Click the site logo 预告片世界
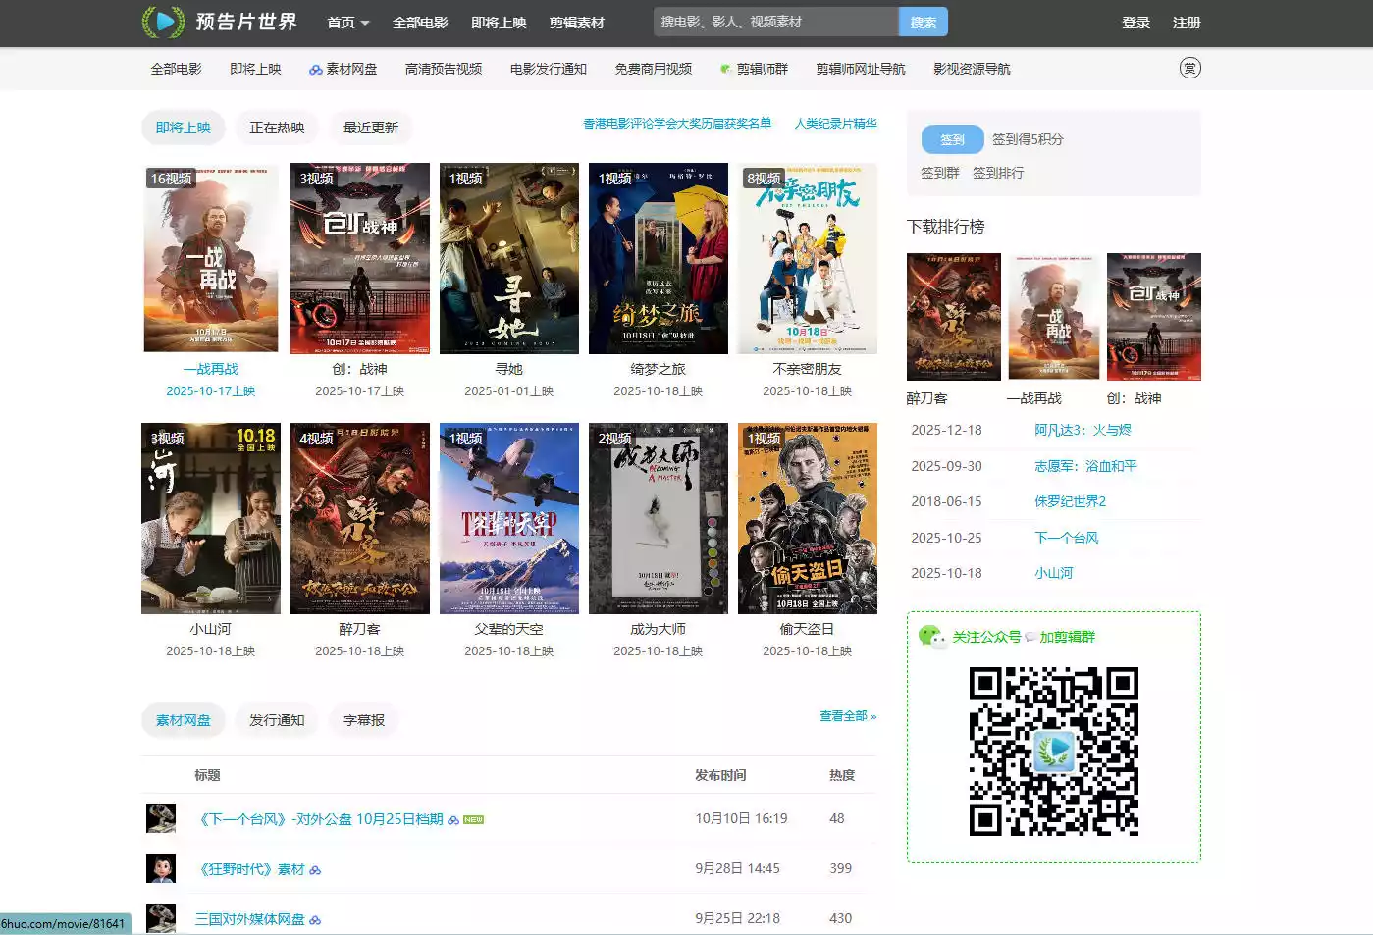The width and height of the screenshot is (1373, 935). [220, 22]
